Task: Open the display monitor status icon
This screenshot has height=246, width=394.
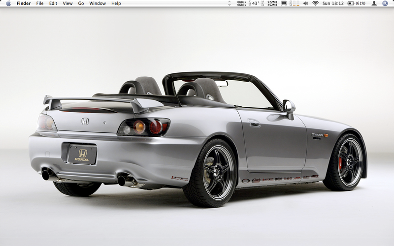Action: (x=284, y=3)
